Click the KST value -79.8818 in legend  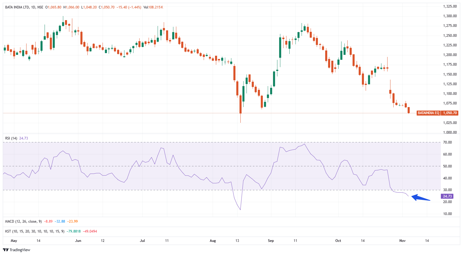pyautogui.click(x=74, y=231)
